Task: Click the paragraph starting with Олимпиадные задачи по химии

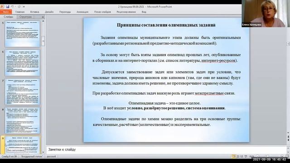Action: click(167, 122)
